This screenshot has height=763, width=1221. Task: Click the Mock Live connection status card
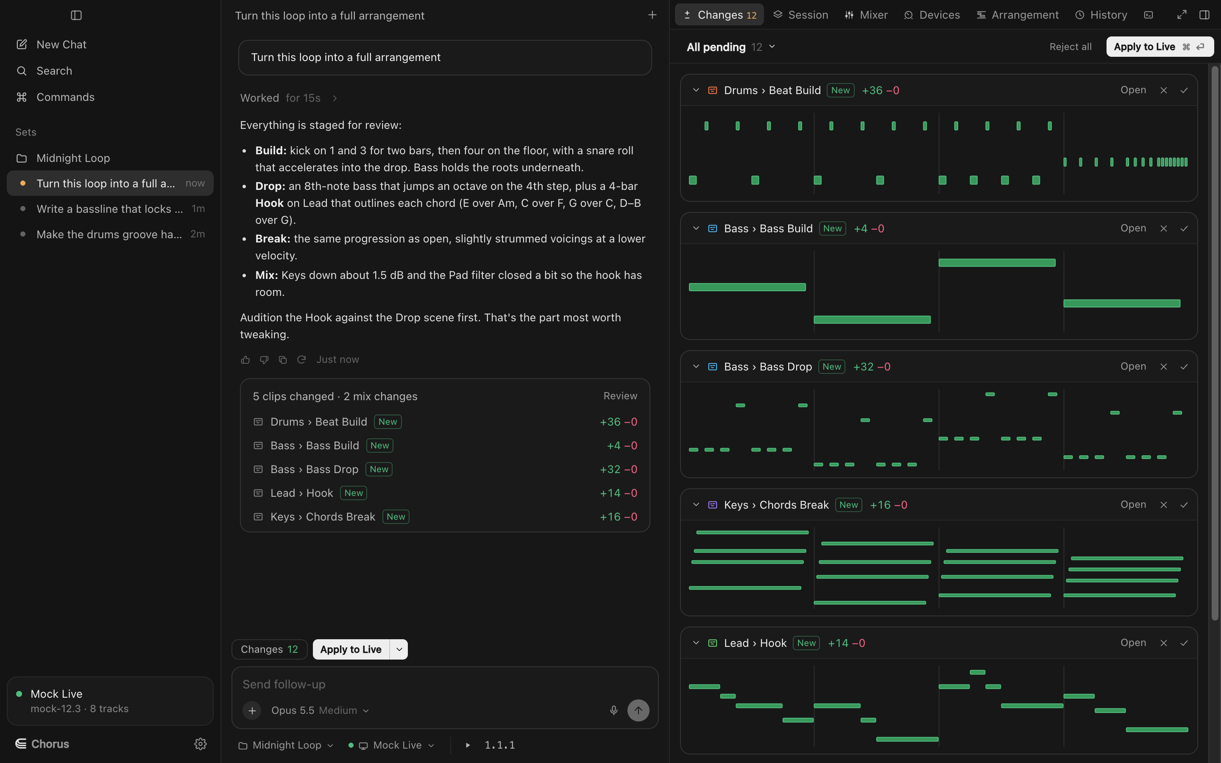click(x=110, y=701)
